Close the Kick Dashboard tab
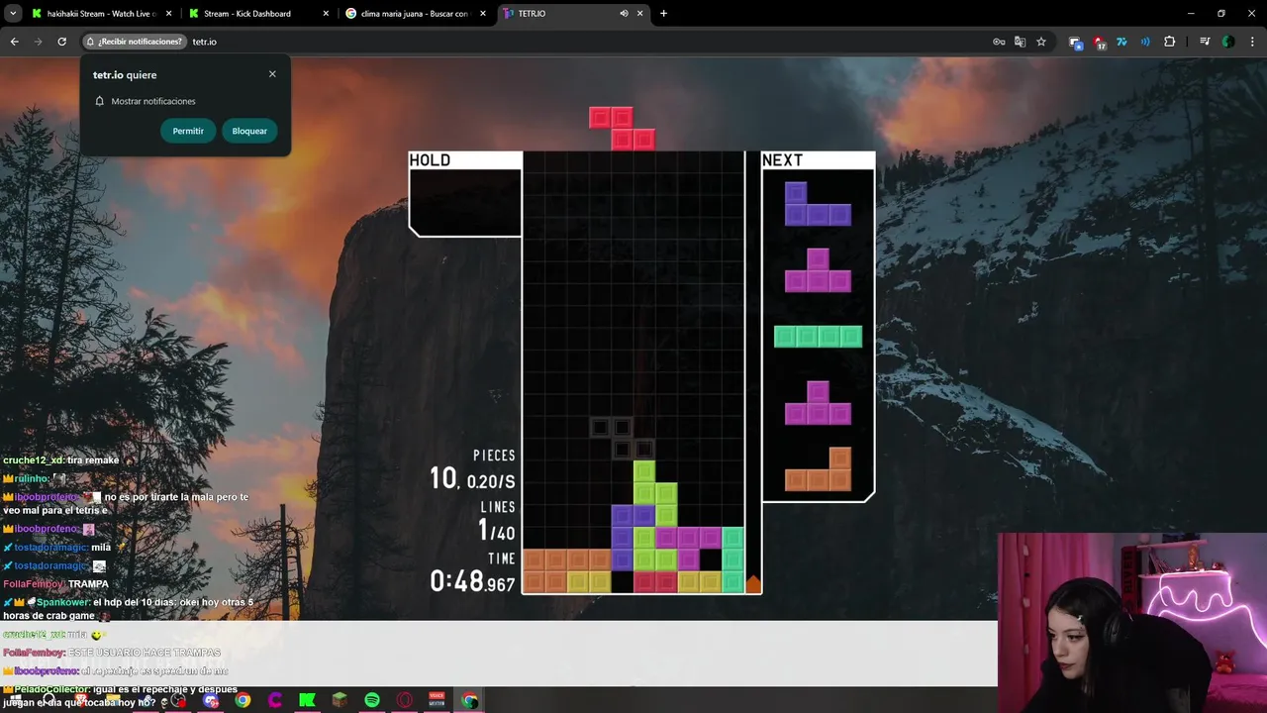This screenshot has height=713, width=1267. pyautogui.click(x=326, y=14)
